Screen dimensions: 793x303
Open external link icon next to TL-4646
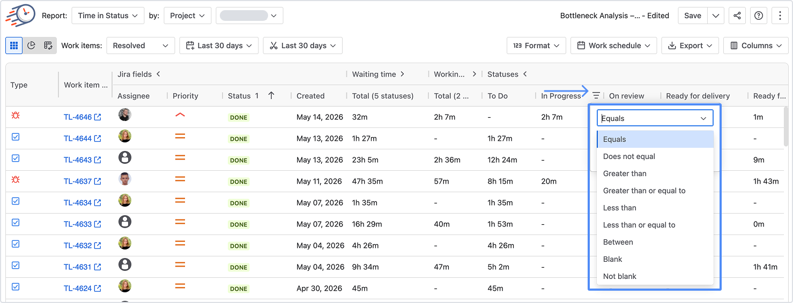point(98,117)
